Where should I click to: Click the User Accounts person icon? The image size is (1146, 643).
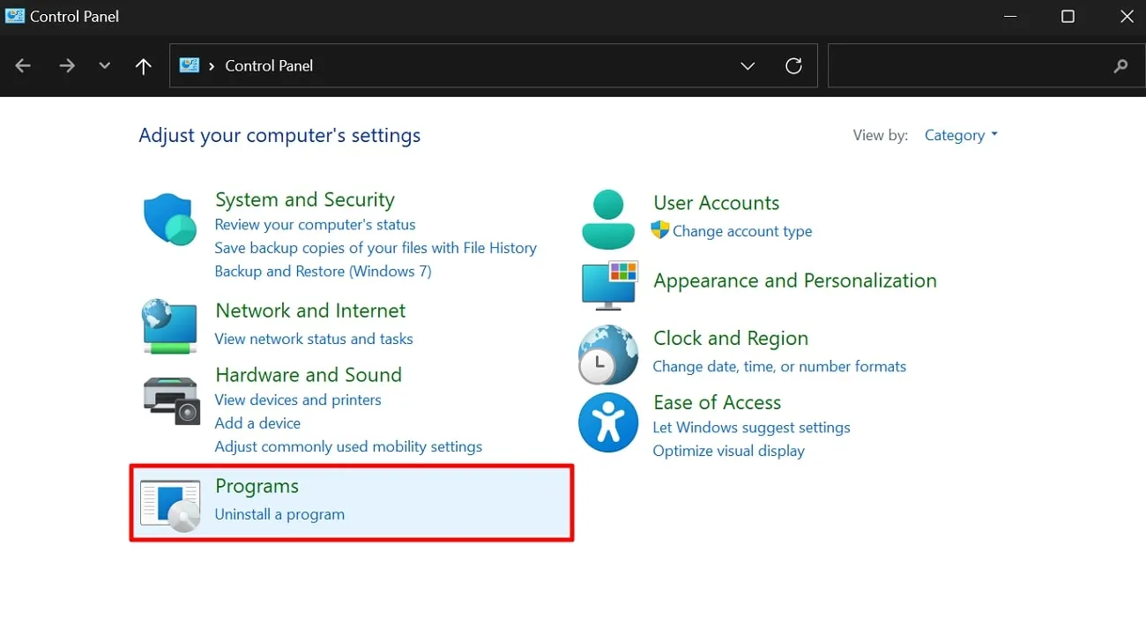pos(608,219)
